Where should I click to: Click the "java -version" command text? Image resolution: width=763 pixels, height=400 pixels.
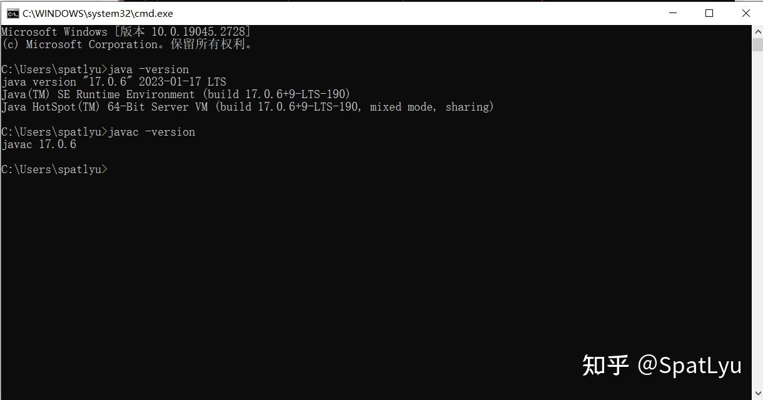click(x=148, y=69)
